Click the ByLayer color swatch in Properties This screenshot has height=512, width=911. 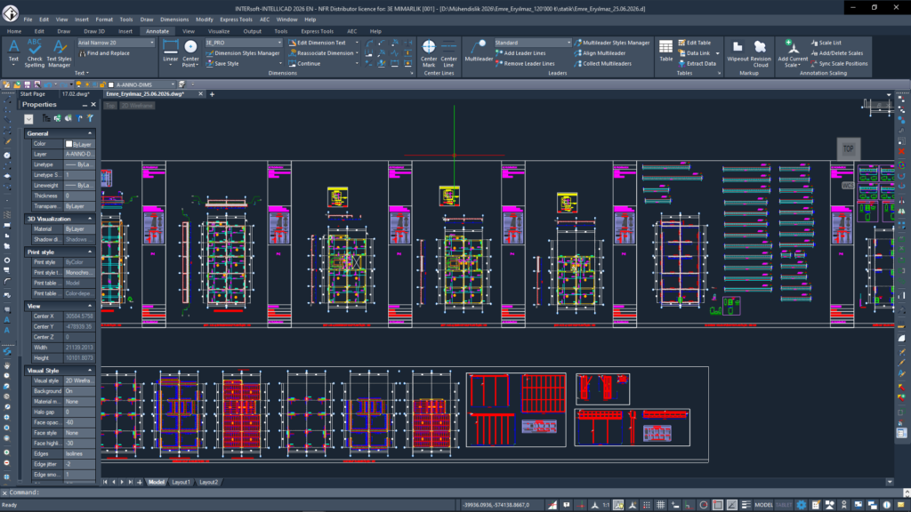[69, 144]
